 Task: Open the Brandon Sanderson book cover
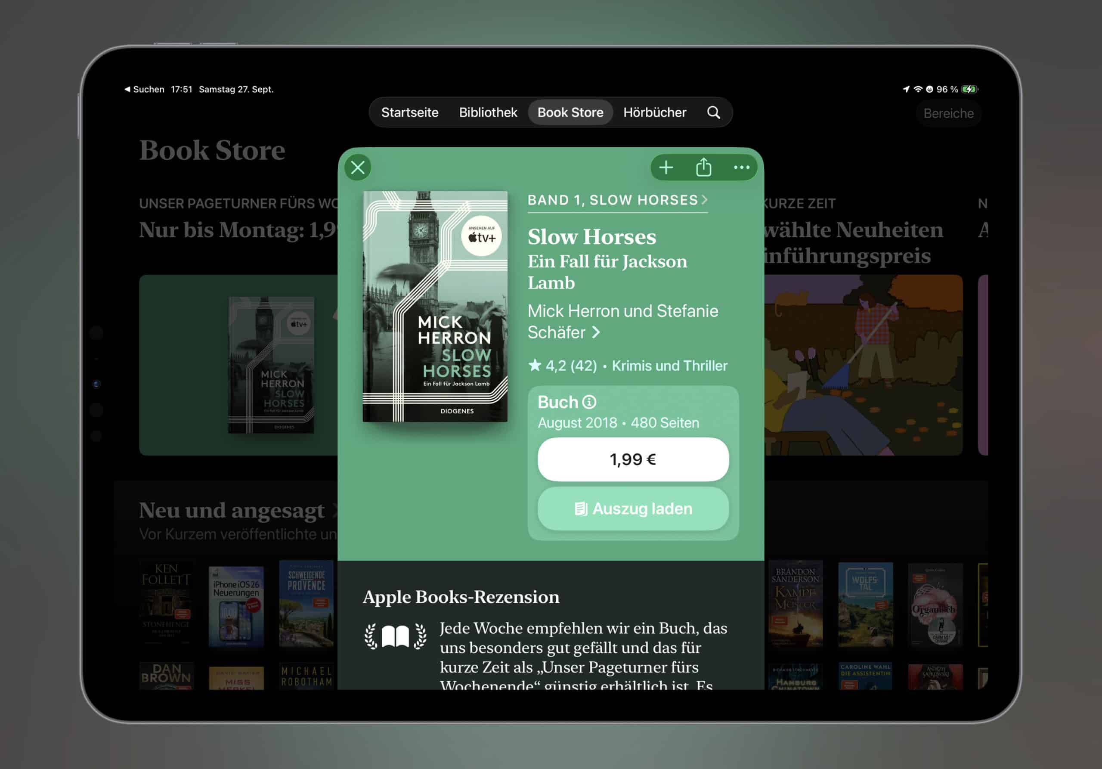coord(796,603)
